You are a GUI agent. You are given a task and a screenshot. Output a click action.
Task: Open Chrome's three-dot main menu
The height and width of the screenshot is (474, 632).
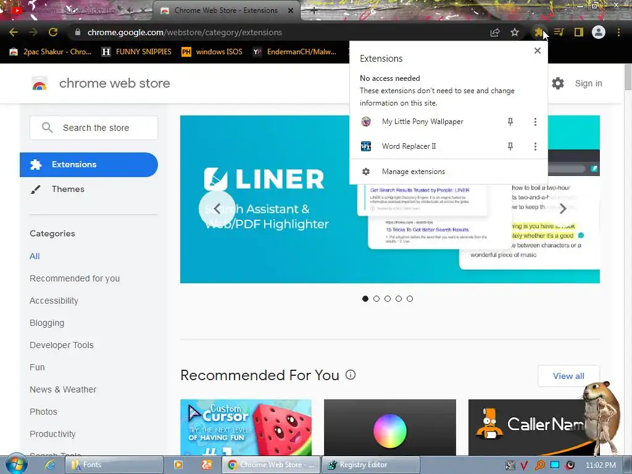pos(618,32)
